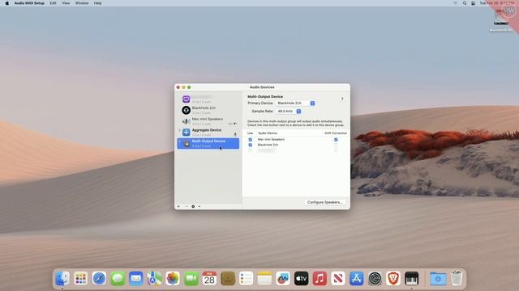Screen dimensions: 519x291
Task: Open Safari from the Dock
Action: [99, 278]
